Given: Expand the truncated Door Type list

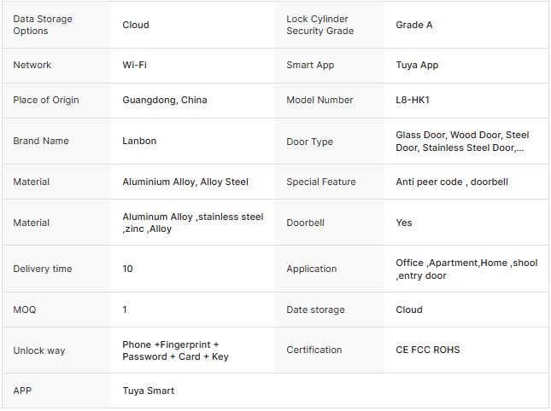Looking at the screenshot, I should (x=462, y=142).
